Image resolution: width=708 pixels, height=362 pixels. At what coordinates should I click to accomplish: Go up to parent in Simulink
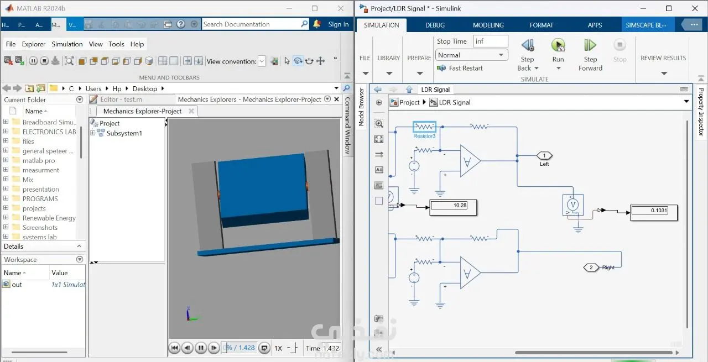[409, 89]
